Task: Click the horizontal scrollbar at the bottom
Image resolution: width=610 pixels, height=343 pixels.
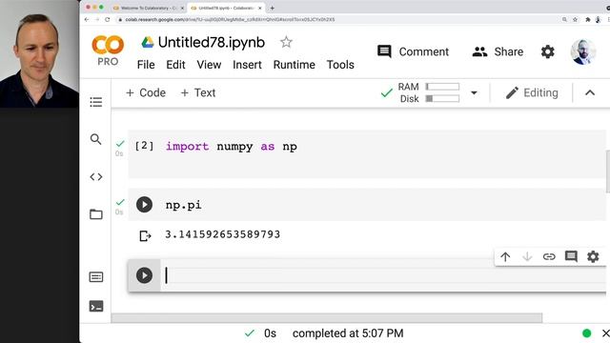Action: [326, 317]
